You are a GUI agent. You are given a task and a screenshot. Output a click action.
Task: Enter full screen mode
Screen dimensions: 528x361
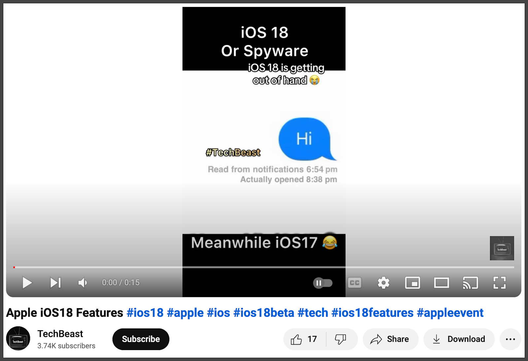pos(499,283)
